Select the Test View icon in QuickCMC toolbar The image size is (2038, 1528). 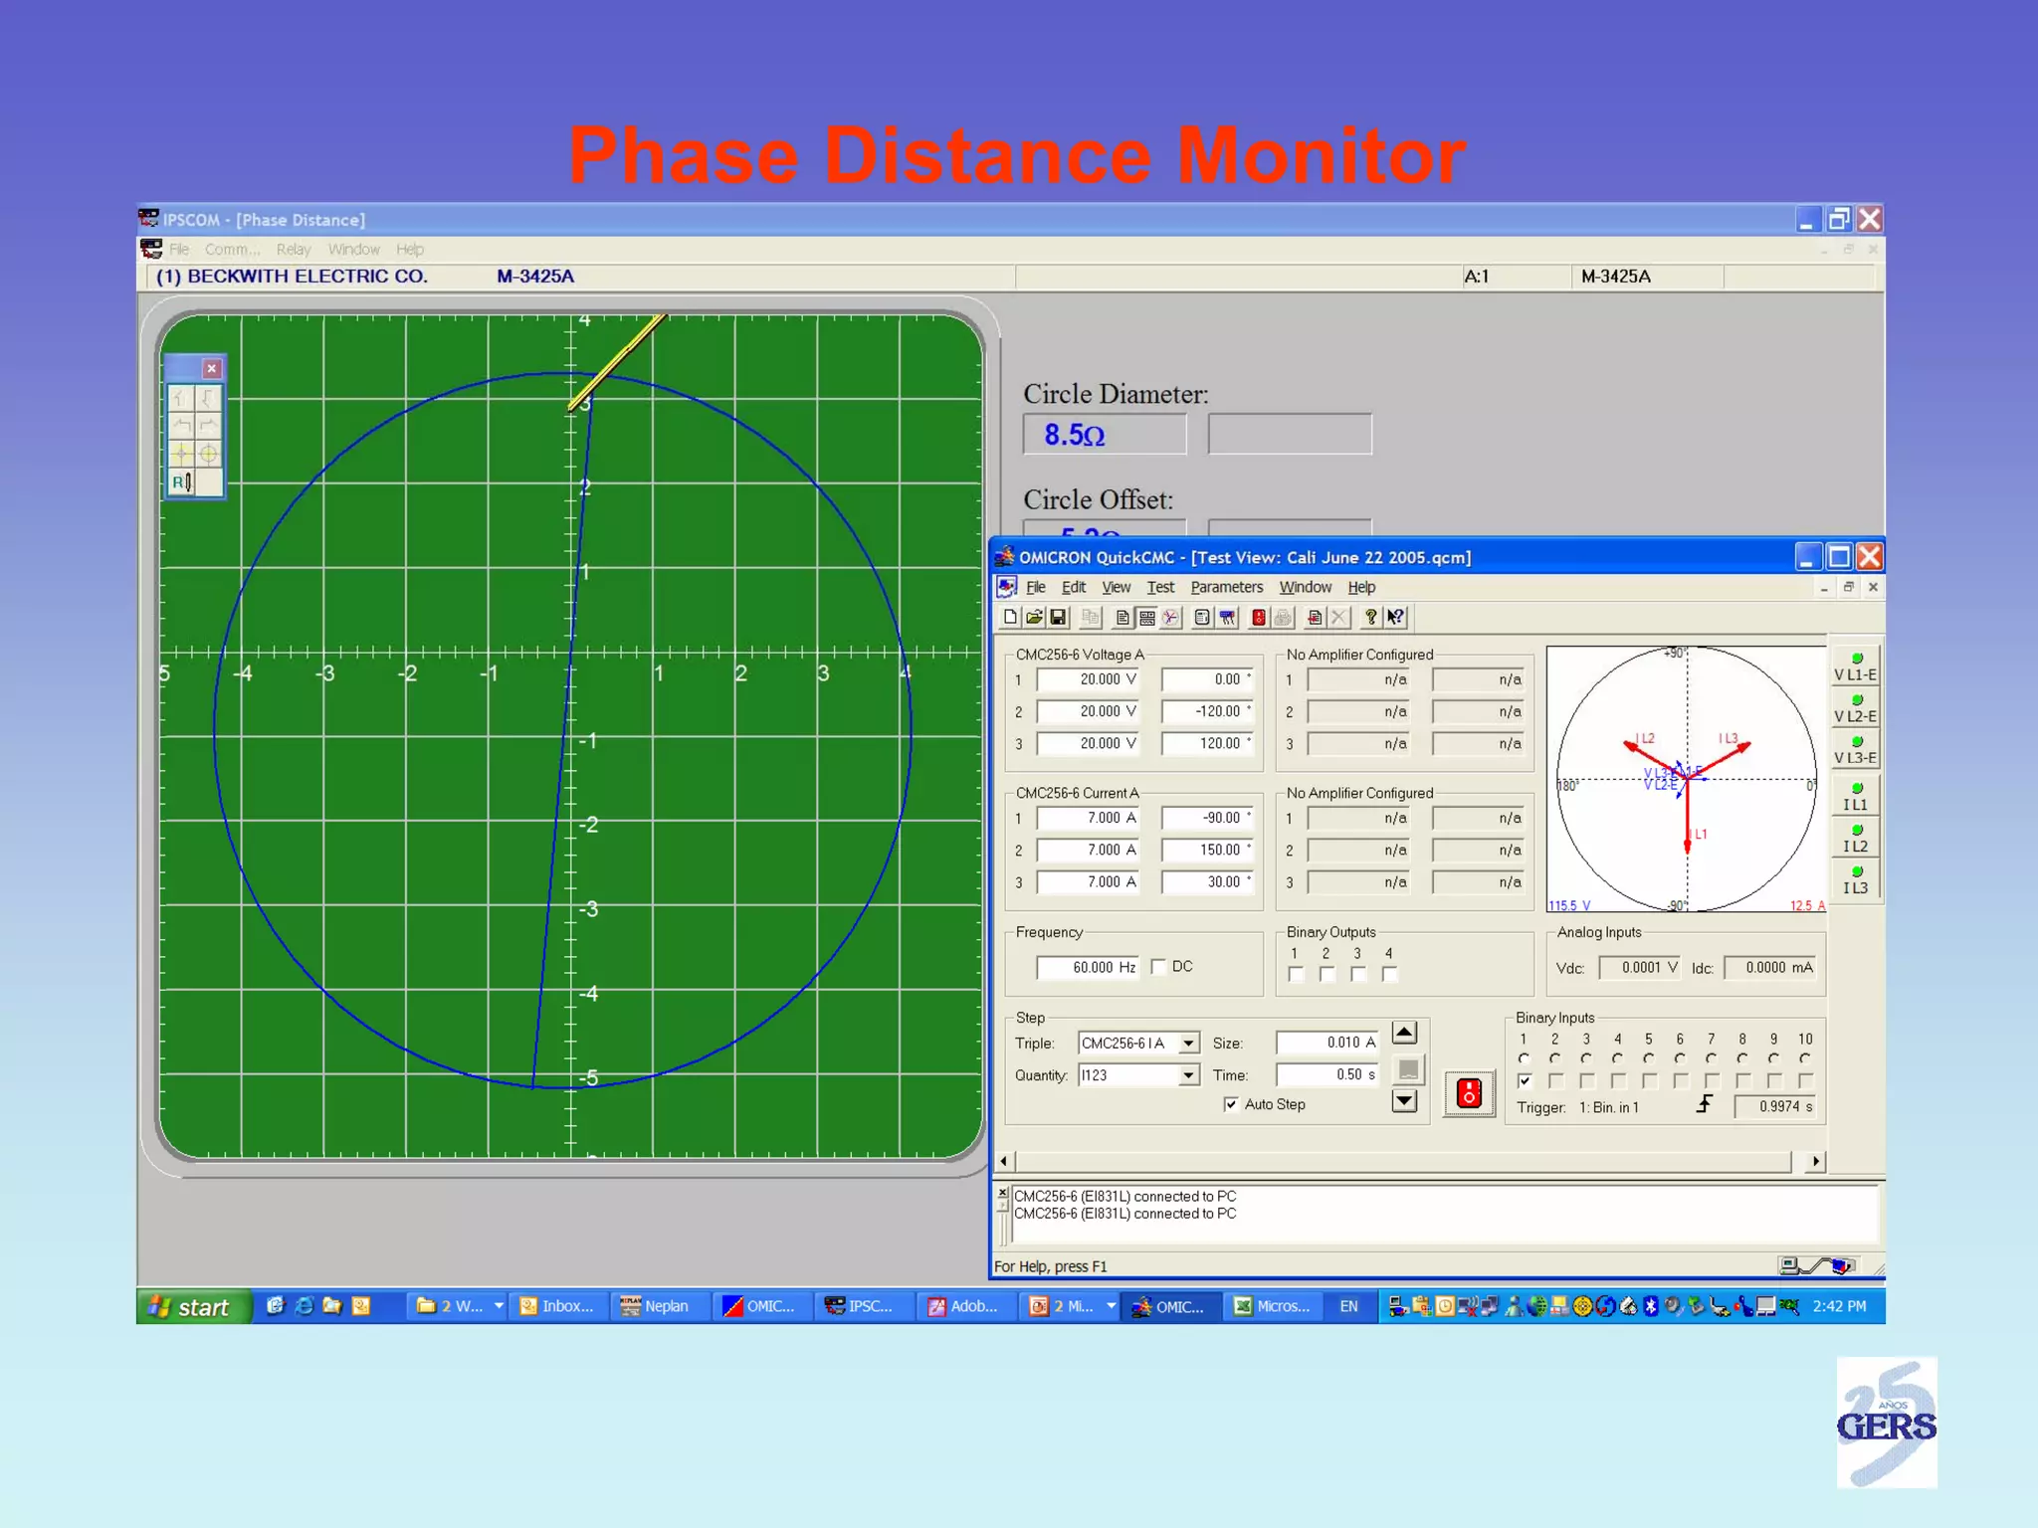(x=1147, y=617)
